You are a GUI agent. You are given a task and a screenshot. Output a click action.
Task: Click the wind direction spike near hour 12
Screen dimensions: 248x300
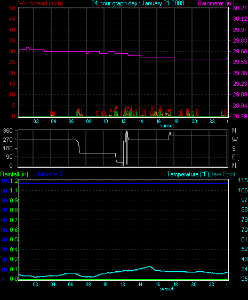(126, 147)
